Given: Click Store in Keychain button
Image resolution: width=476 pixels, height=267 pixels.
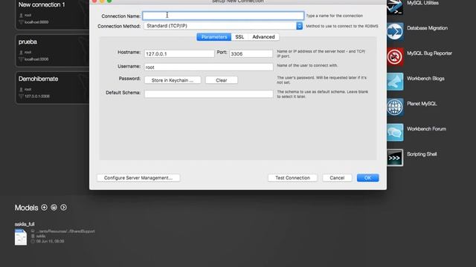Looking at the screenshot, I should [x=173, y=80].
